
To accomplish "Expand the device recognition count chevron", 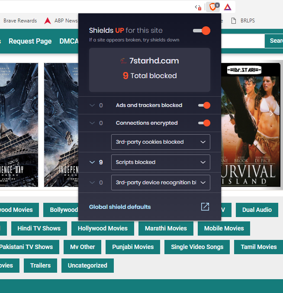I will (x=92, y=183).
